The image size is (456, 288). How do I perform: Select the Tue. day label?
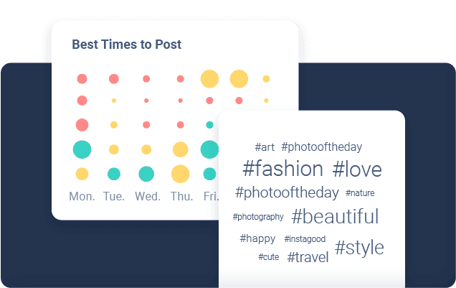pyautogui.click(x=114, y=196)
